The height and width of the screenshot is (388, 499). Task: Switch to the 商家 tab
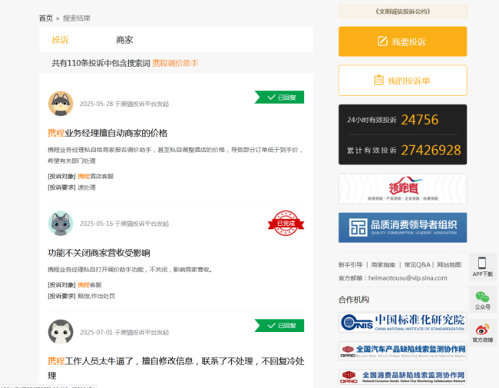tap(124, 40)
